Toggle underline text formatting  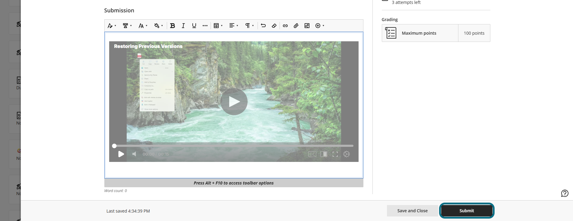tap(194, 26)
